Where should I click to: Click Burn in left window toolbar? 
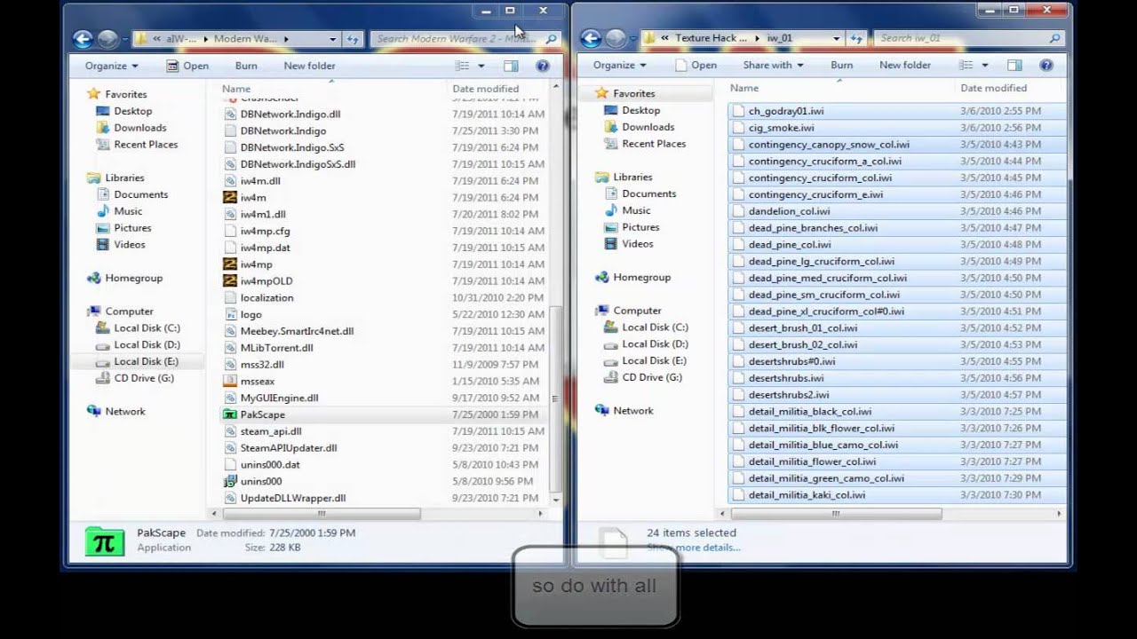pos(246,66)
